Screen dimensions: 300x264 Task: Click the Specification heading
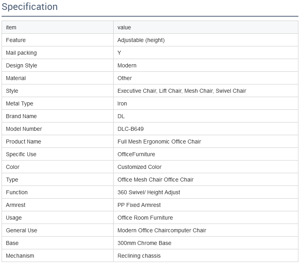[30, 7]
